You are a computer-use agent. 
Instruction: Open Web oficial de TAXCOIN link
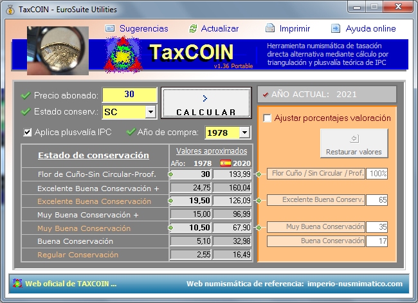pyautogui.click(x=71, y=283)
